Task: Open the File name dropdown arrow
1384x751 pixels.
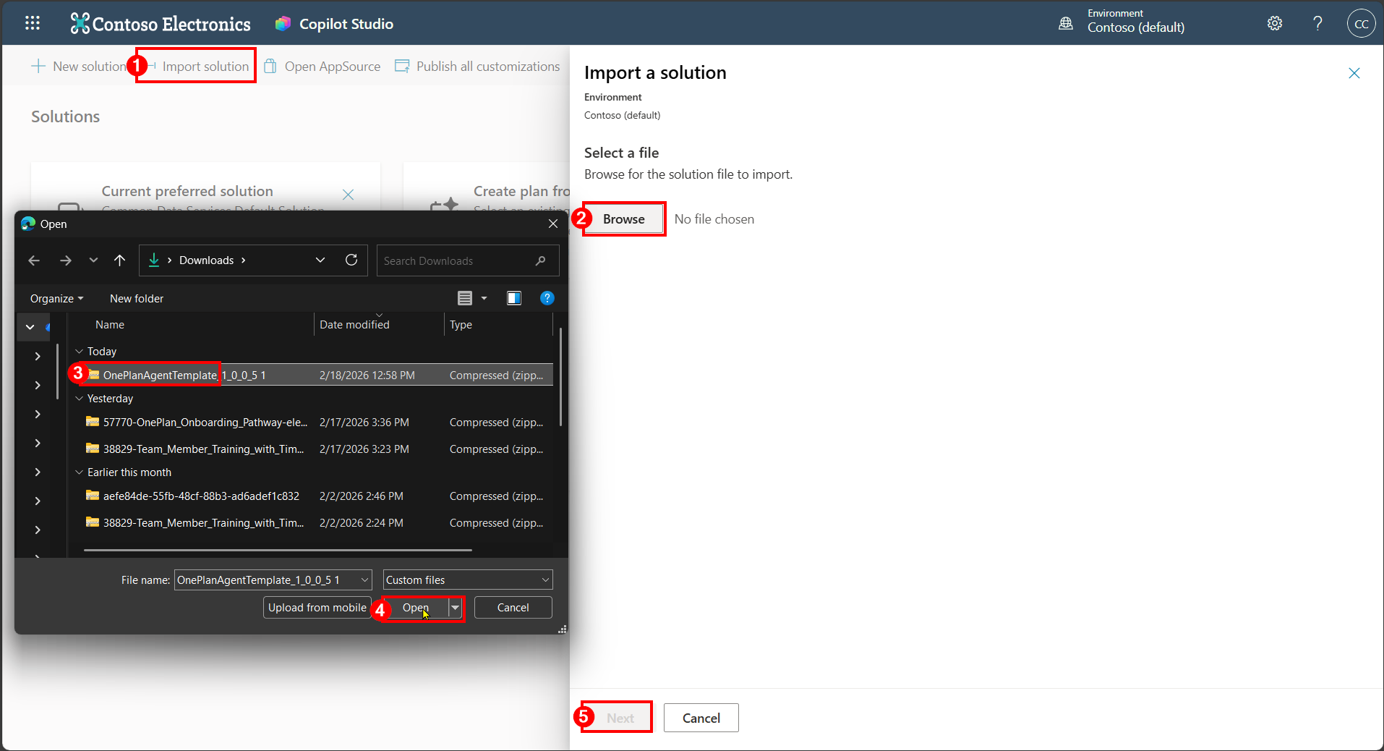Action: pyautogui.click(x=364, y=580)
